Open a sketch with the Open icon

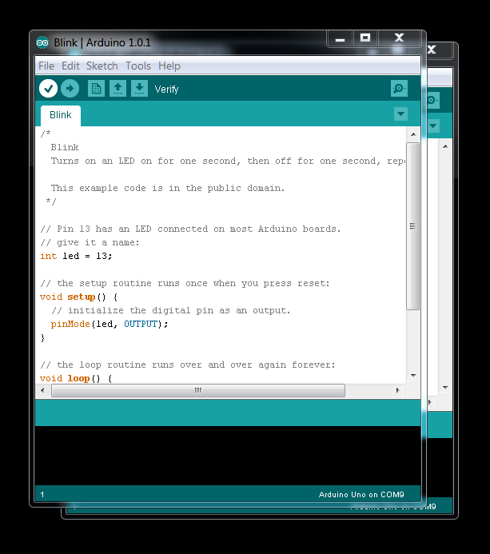(118, 88)
